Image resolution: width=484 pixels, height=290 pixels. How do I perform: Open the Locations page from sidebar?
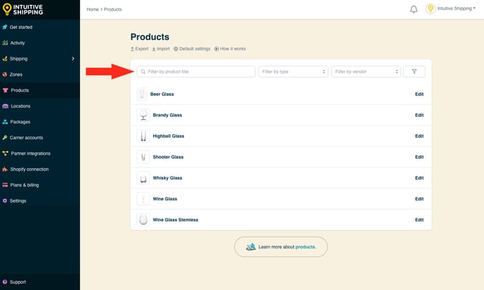20,106
